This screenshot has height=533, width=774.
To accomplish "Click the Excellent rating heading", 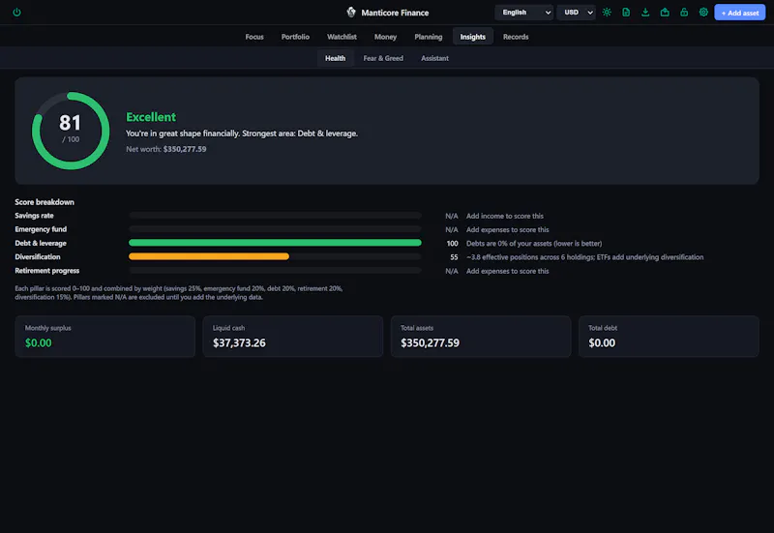I will coord(151,117).
